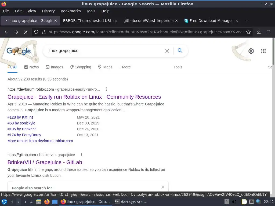Open the #174 by ForcyDorcy post

pyautogui.click(x=24, y=135)
